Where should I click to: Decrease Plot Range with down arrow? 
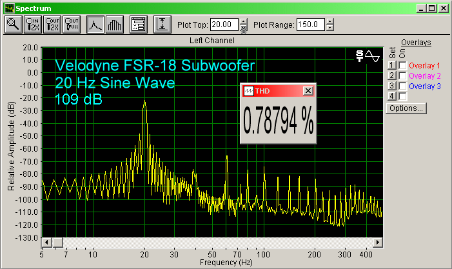click(330, 28)
